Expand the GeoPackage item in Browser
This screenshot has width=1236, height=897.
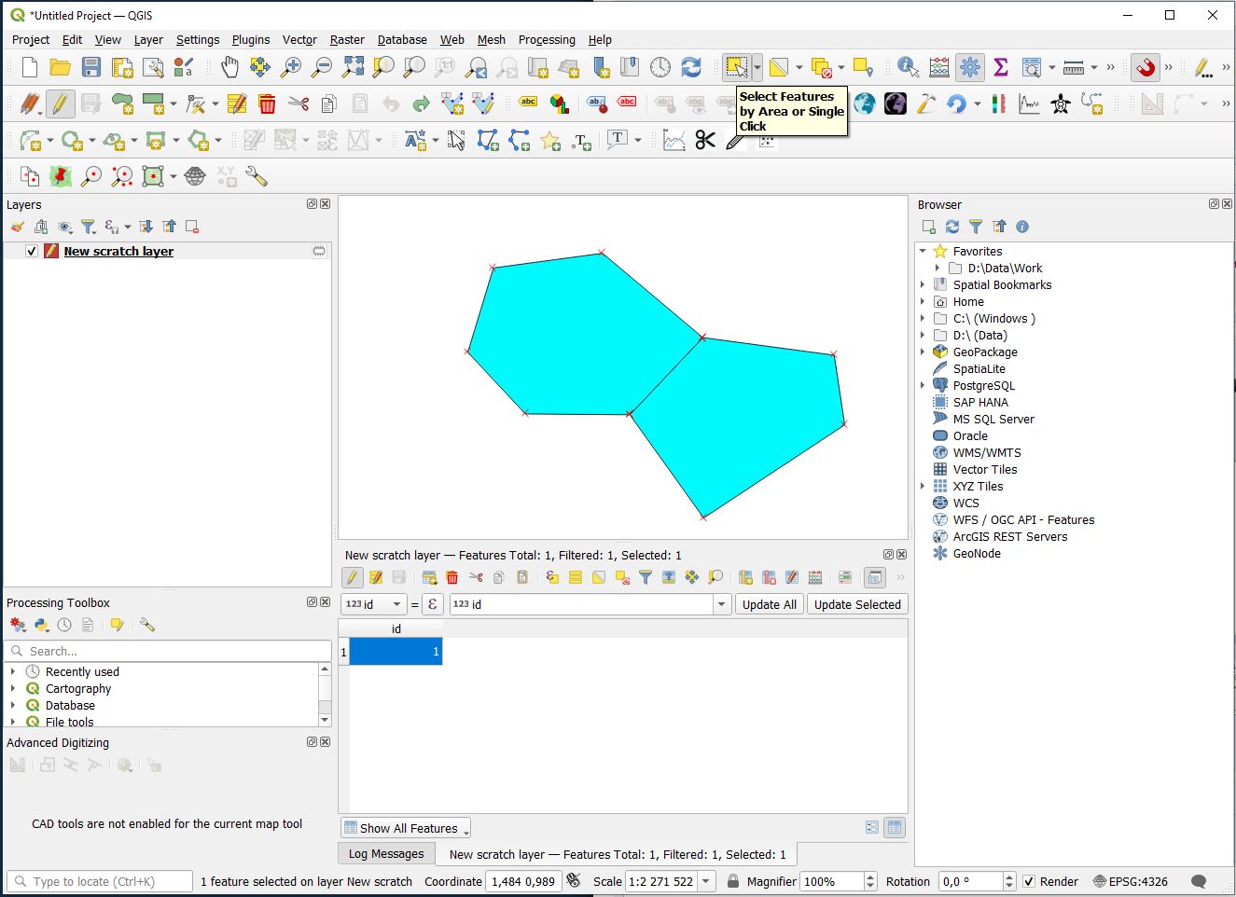coord(924,352)
